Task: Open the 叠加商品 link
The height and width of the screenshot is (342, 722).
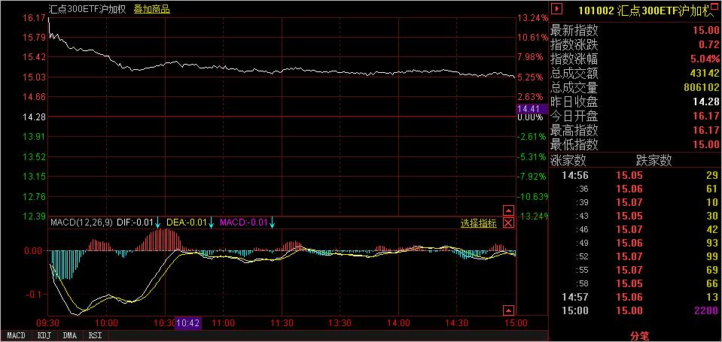Action: tap(152, 9)
